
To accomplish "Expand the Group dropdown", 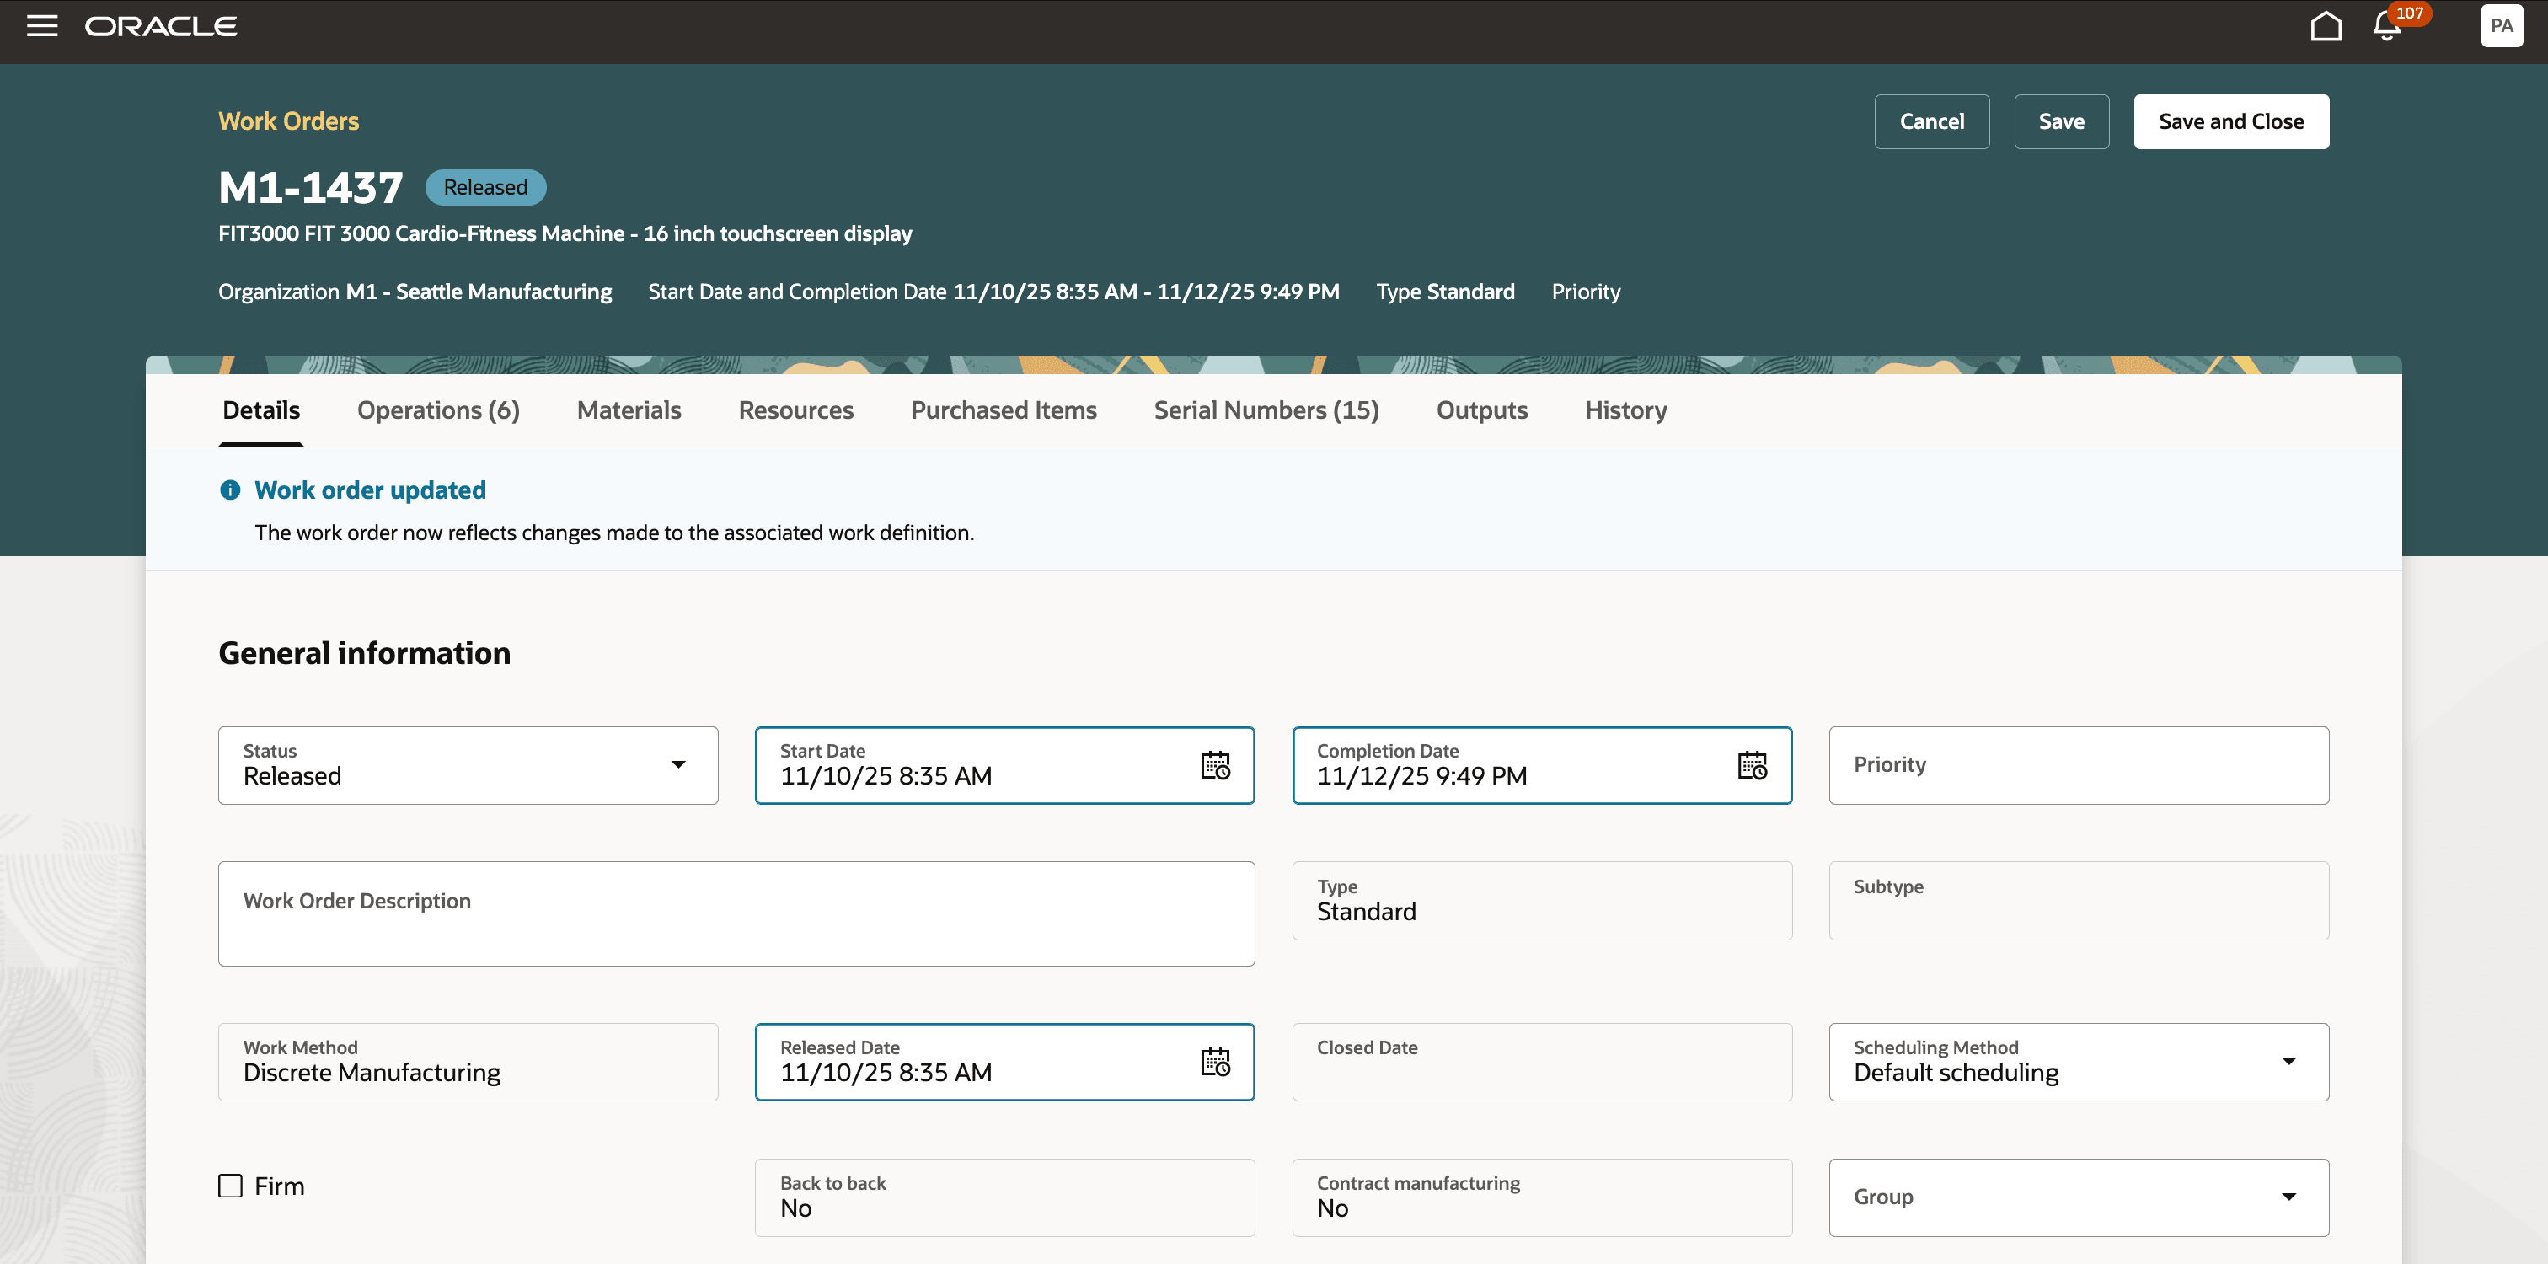I will click(x=2288, y=1197).
